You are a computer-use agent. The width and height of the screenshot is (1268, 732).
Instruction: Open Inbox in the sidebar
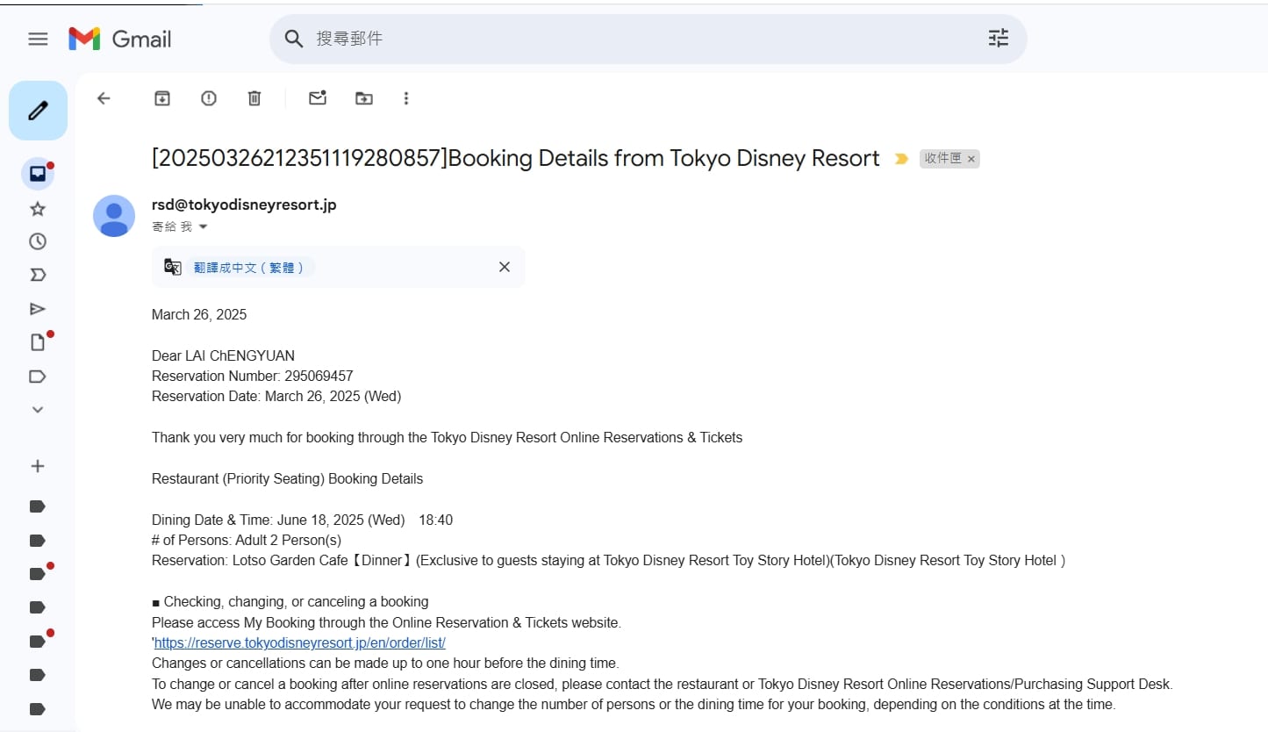click(x=38, y=174)
